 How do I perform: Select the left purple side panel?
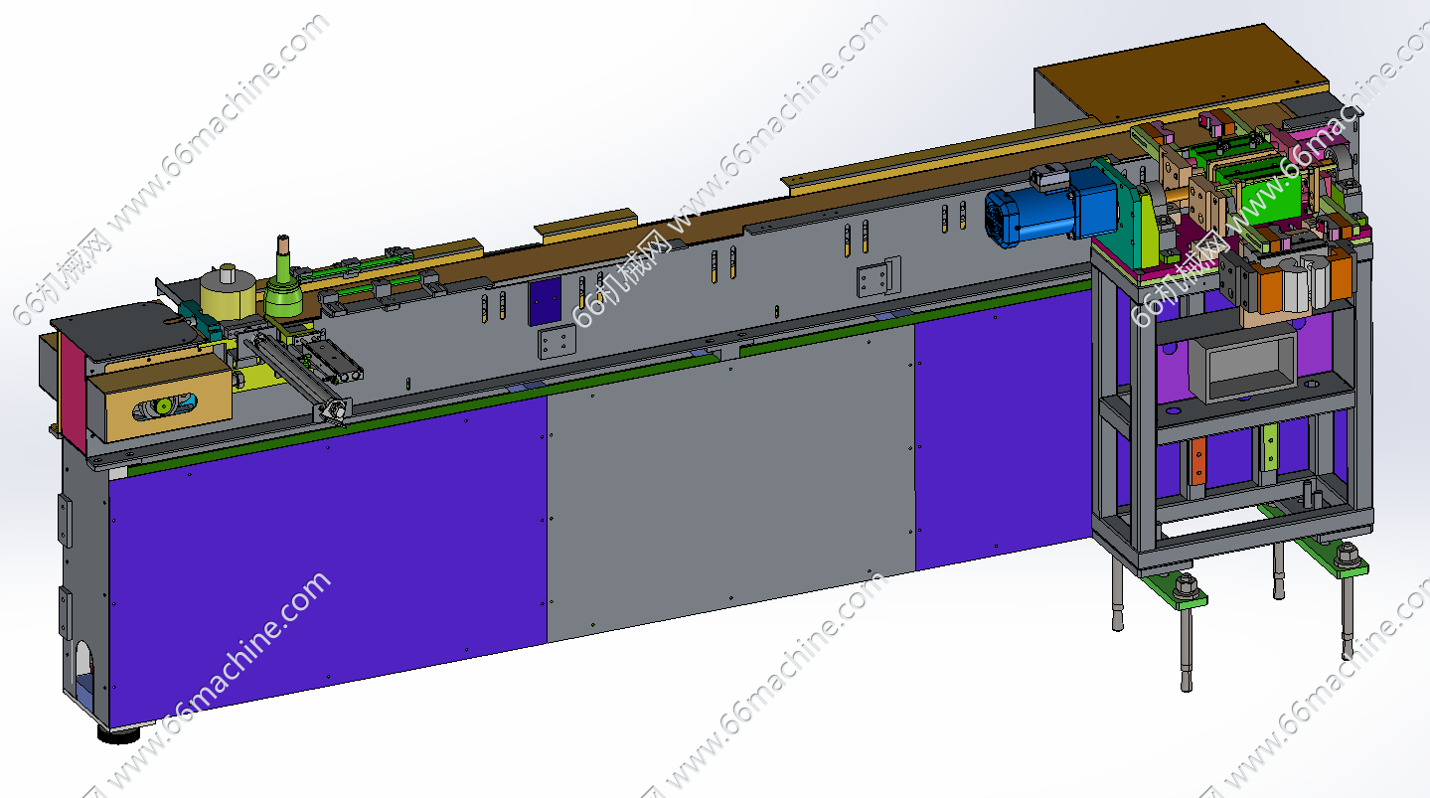[328, 557]
